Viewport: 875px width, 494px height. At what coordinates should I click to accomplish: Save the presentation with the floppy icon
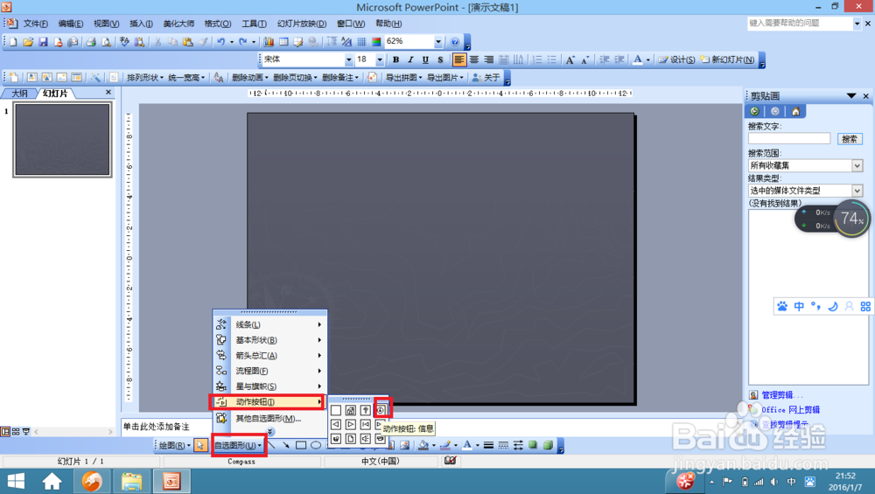tap(43, 42)
